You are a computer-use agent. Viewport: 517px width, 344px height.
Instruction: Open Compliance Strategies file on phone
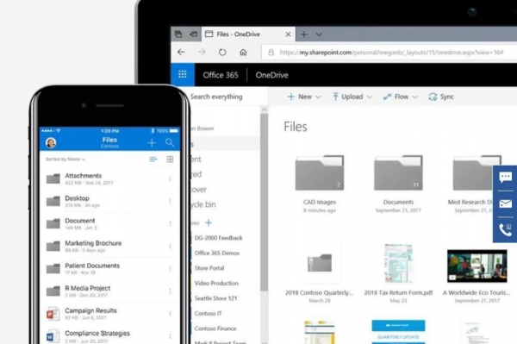tap(109, 335)
